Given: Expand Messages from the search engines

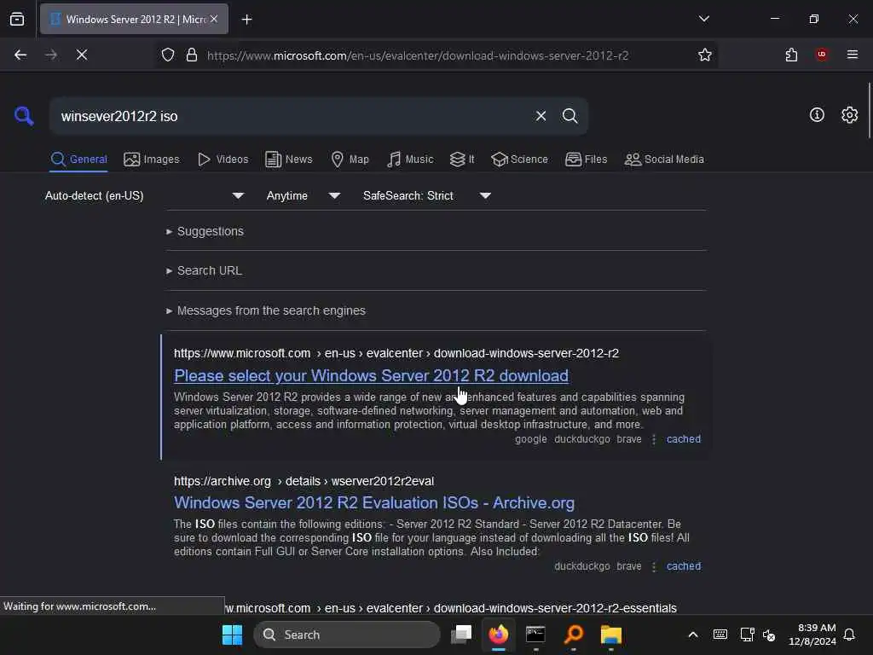Looking at the screenshot, I should 266,310.
